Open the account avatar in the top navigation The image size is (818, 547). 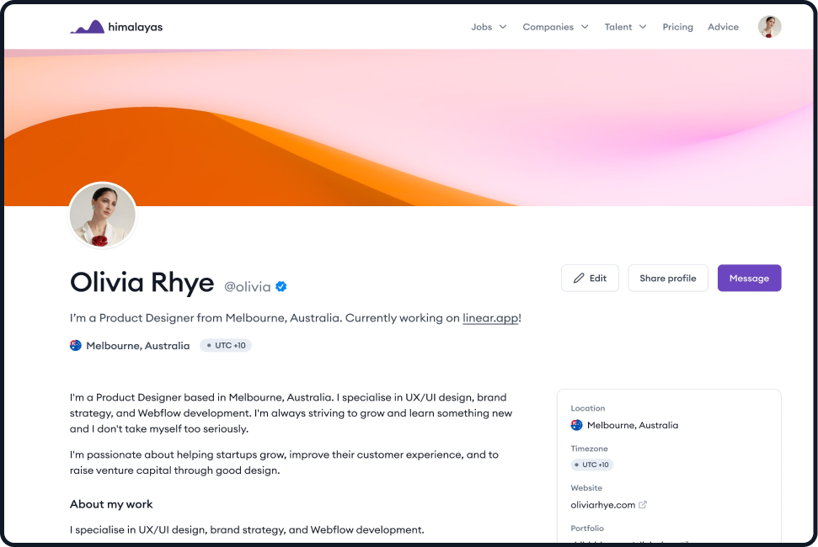769,27
